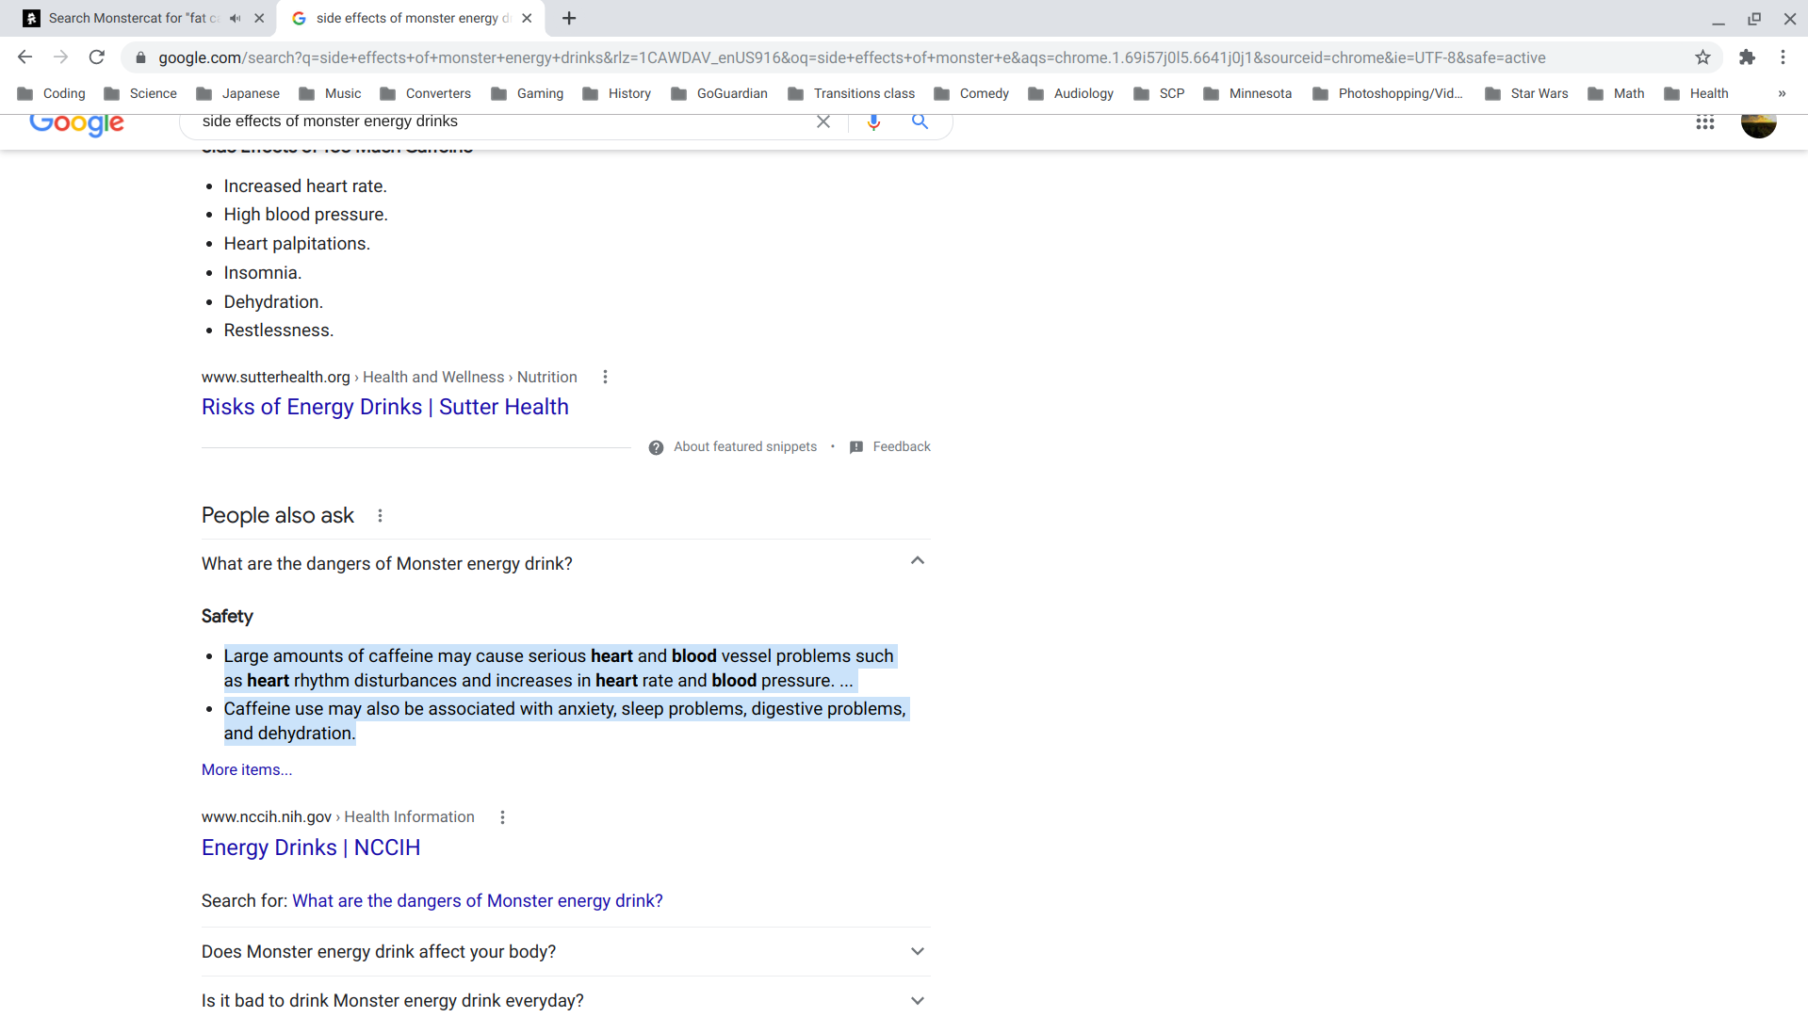Open the Coding bookmarks folder
The height and width of the screenshot is (1017, 1808).
pyautogui.click(x=52, y=93)
